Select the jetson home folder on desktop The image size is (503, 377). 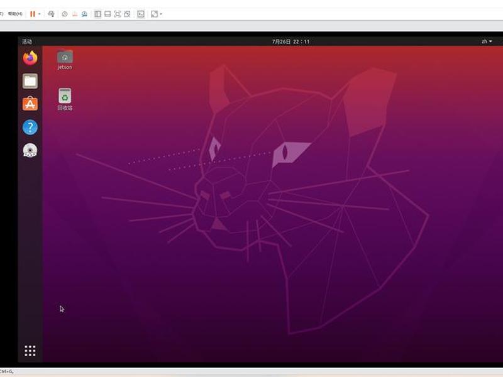pyautogui.click(x=65, y=60)
